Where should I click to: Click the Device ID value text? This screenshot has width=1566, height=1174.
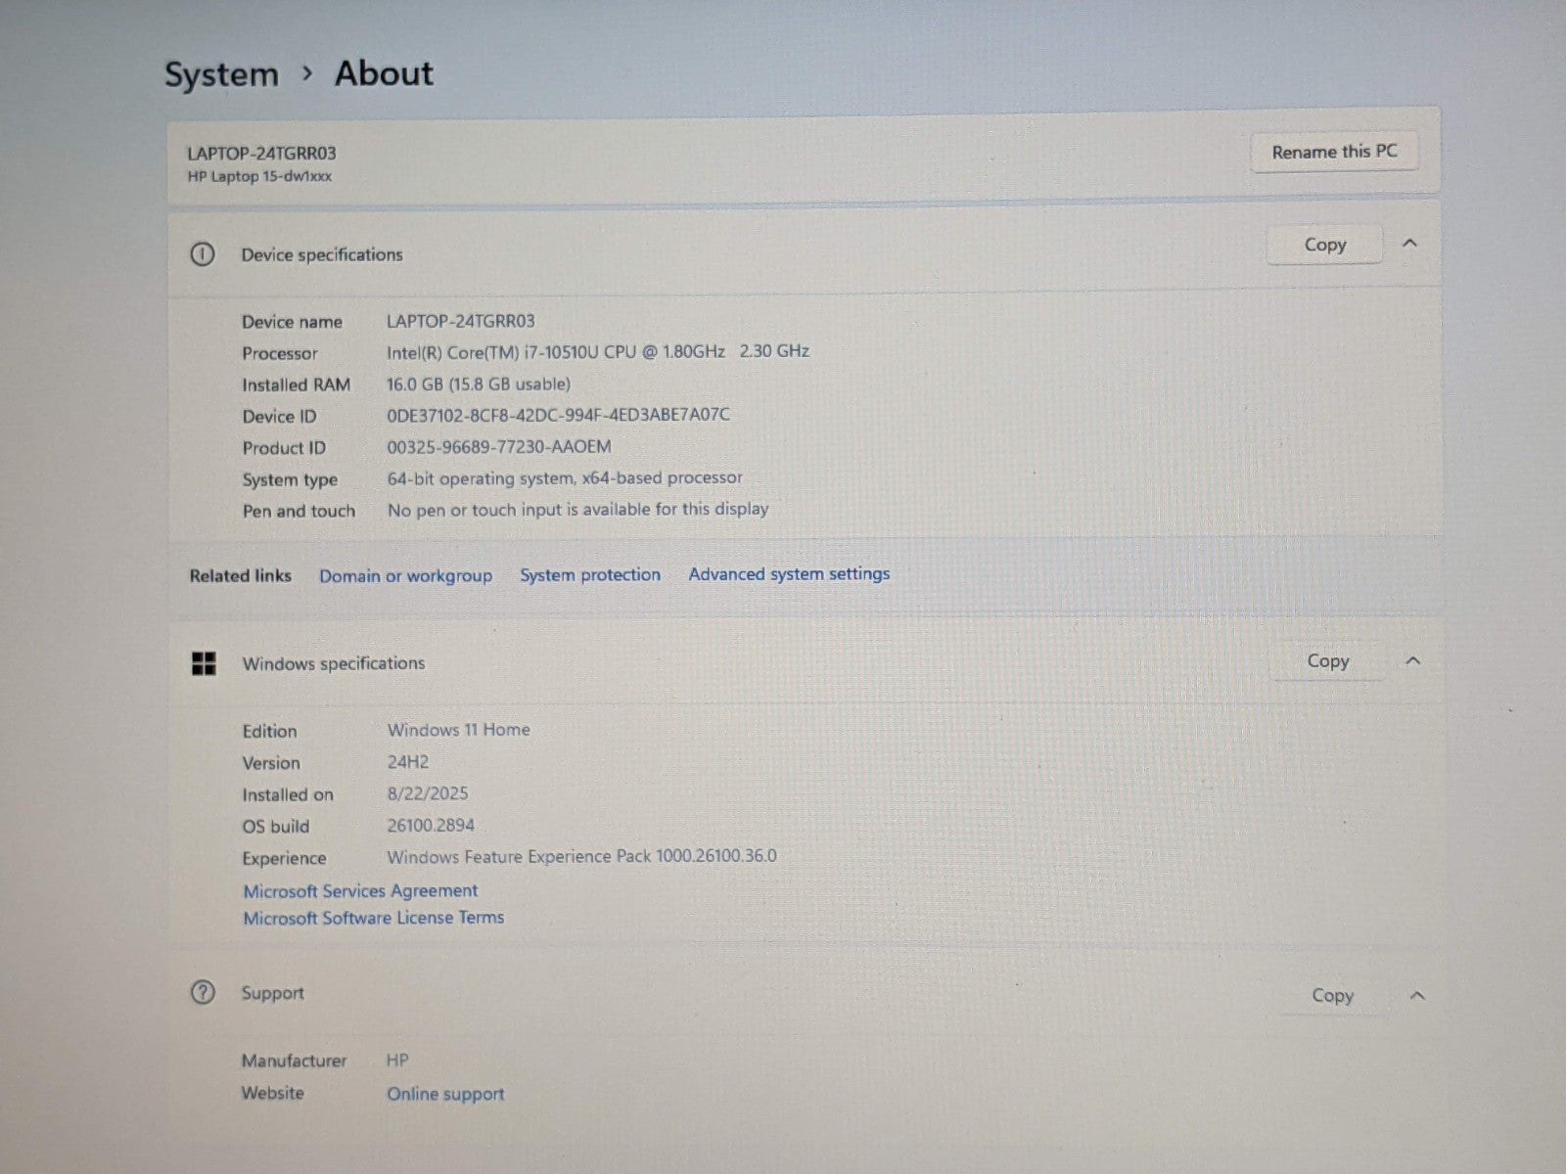pos(558,415)
